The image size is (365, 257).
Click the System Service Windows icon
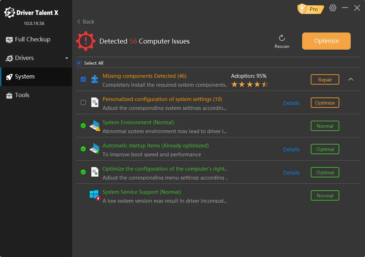point(95,195)
